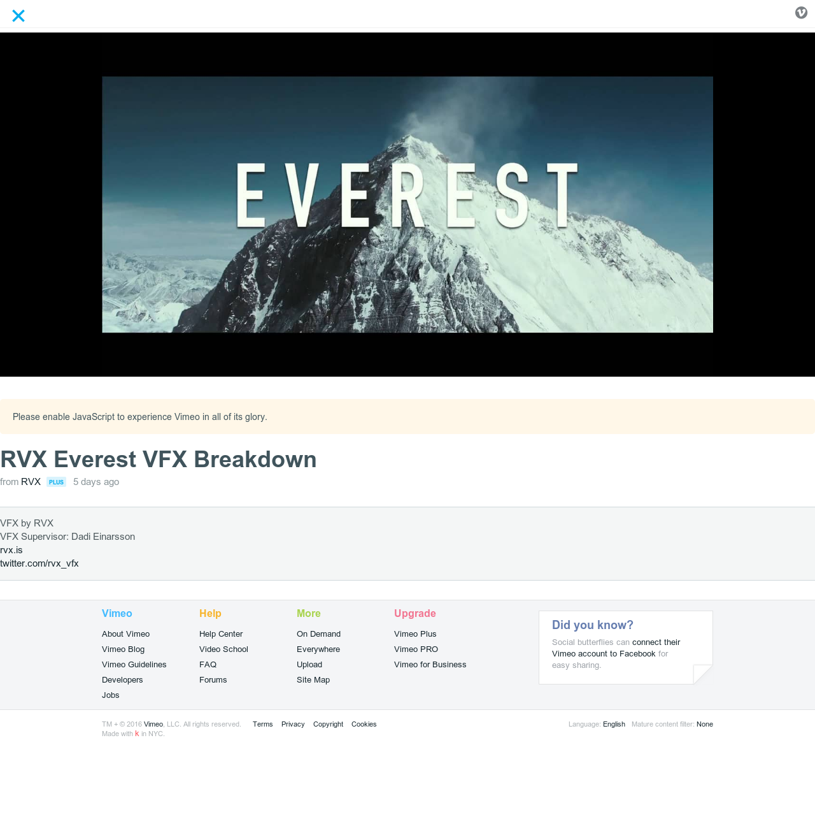The image size is (815, 826).
Task: Open the FAQ page
Action: coord(208,665)
